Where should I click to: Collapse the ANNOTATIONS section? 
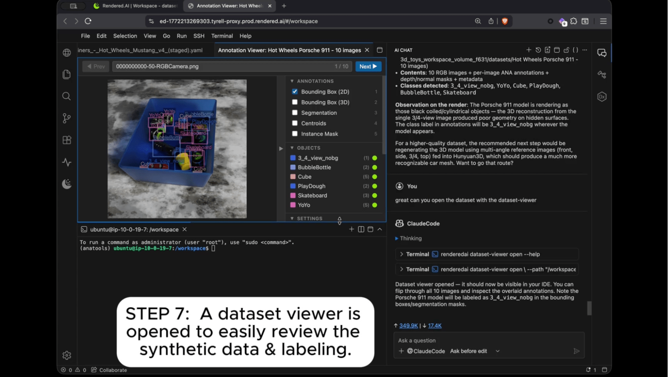pyautogui.click(x=292, y=81)
